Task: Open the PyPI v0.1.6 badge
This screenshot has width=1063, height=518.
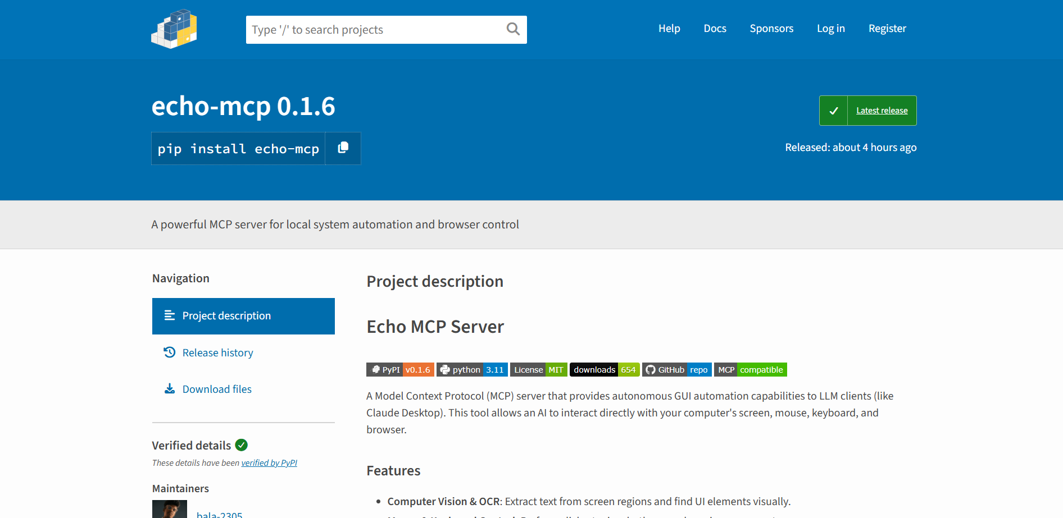Action: coord(400,370)
